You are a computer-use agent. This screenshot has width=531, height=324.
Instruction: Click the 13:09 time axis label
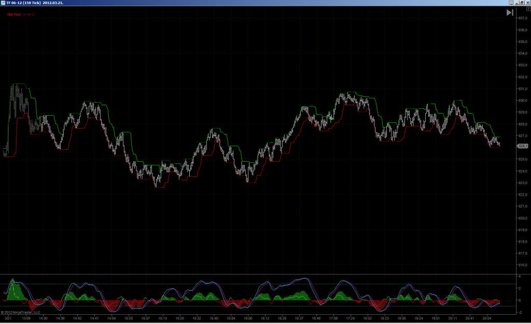point(26,318)
